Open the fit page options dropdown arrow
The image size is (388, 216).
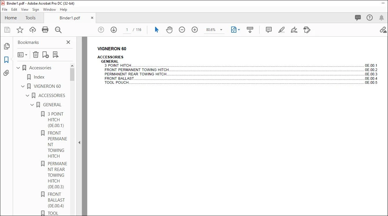(239, 30)
